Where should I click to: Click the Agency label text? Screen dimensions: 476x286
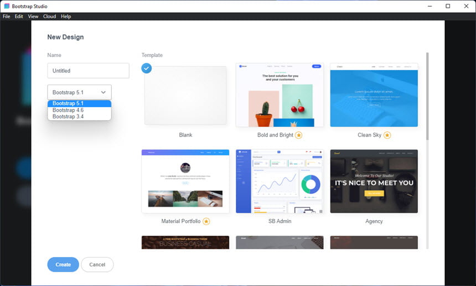[x=374, y=221]
